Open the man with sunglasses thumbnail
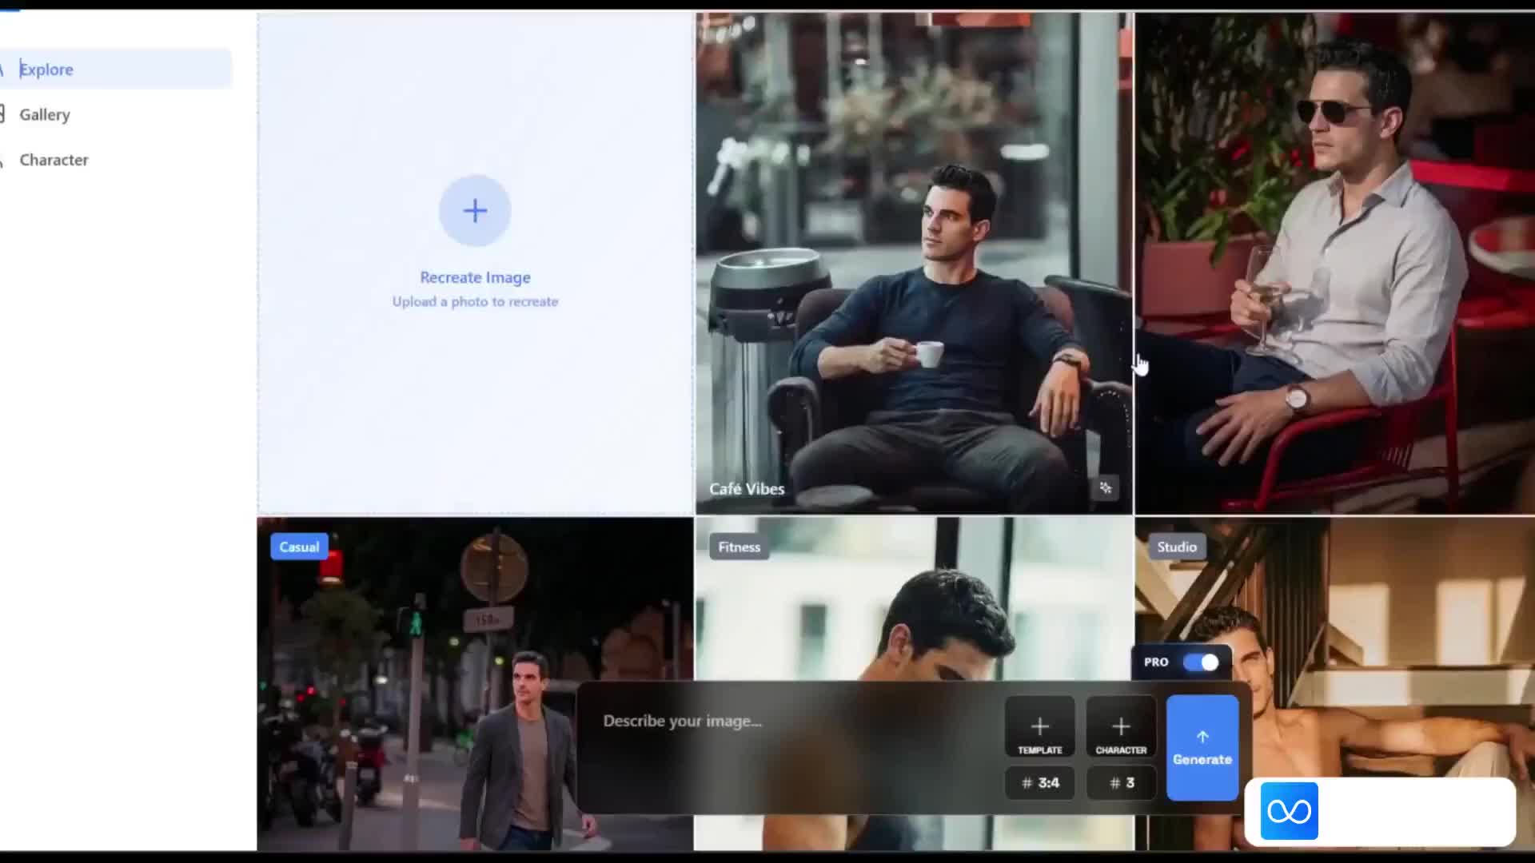1535x863 pixels. click(1334, 263)
